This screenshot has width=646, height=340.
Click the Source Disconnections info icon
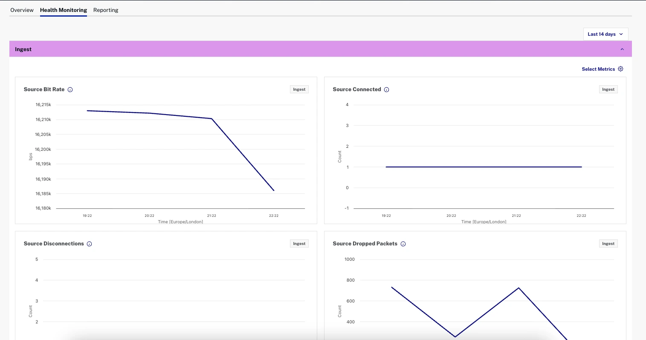pos(89,244)
